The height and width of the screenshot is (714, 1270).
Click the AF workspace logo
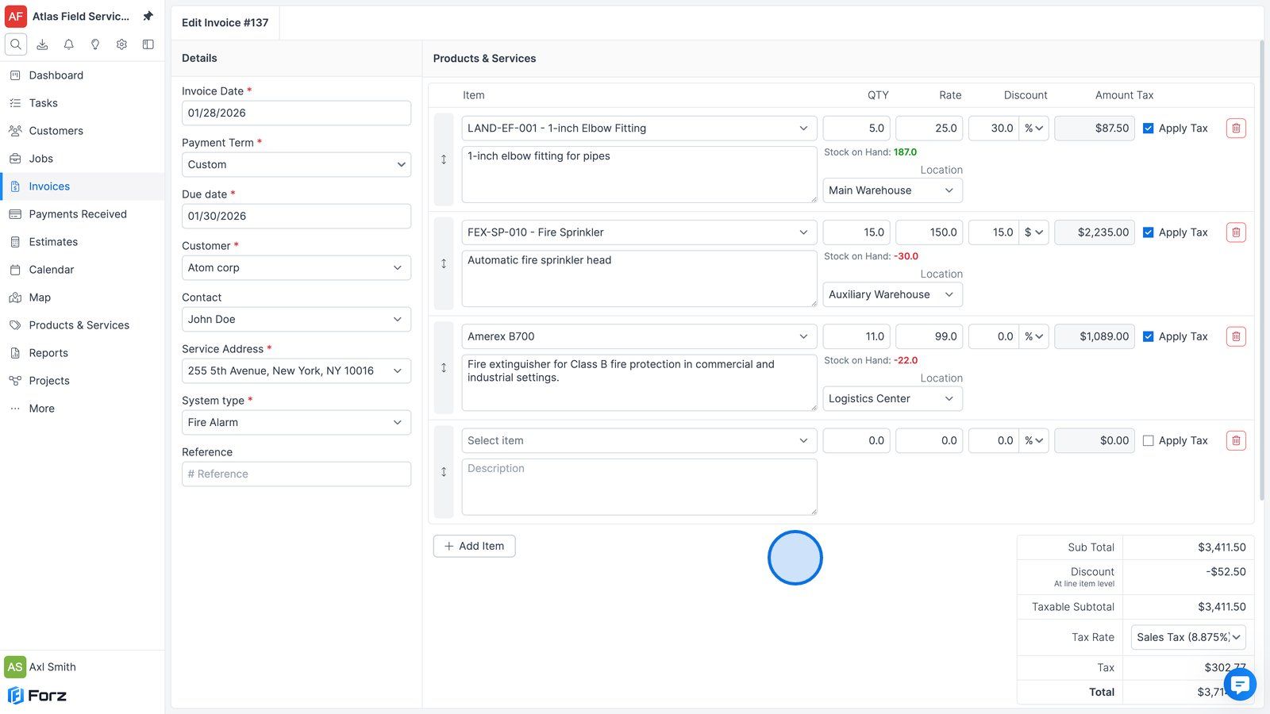point(16,16)
